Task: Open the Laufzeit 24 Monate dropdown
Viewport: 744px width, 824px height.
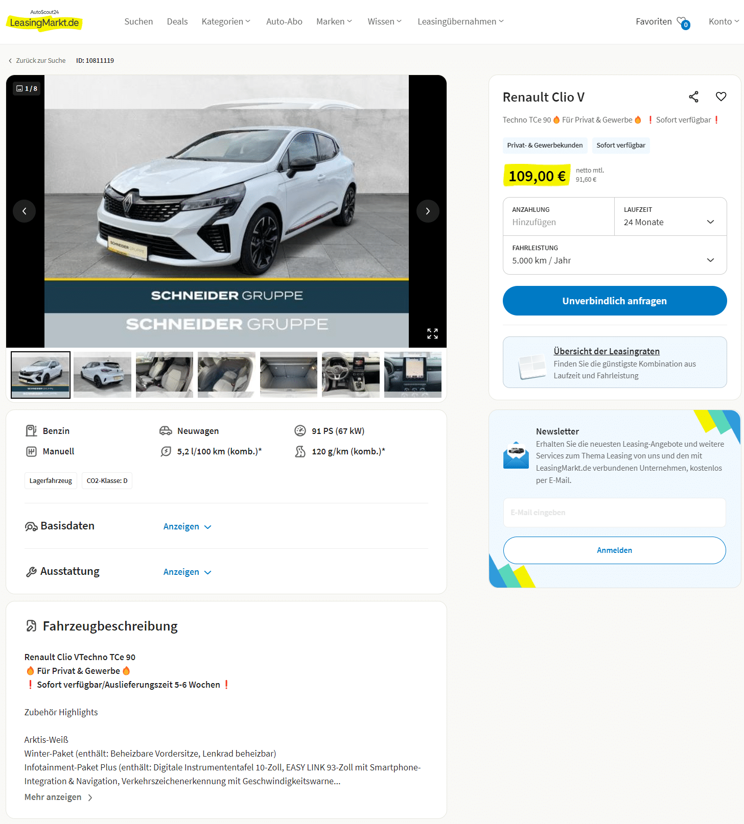Action: (670, 216)
